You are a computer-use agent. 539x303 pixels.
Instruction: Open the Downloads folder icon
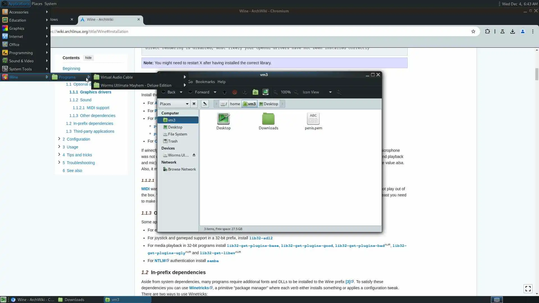(268, 119)
